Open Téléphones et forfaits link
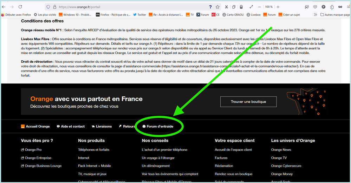The width and height of the screenshot is (351, 183). pos(93,150)
